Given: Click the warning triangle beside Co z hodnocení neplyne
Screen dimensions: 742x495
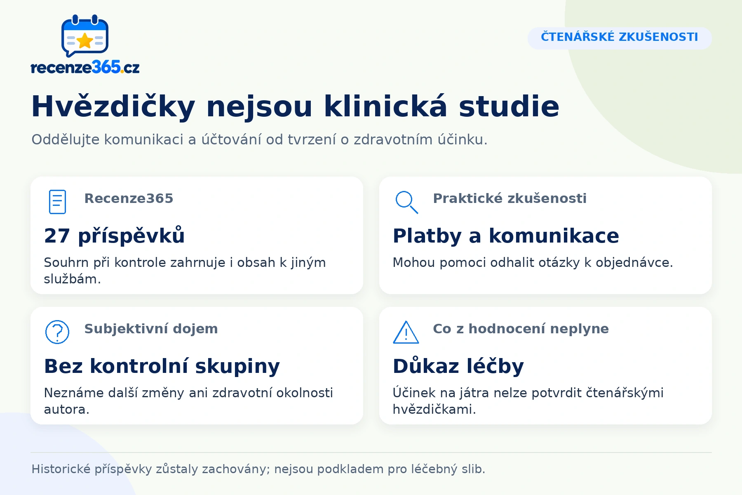Looking at the screenshot, I should click(406, 332).
